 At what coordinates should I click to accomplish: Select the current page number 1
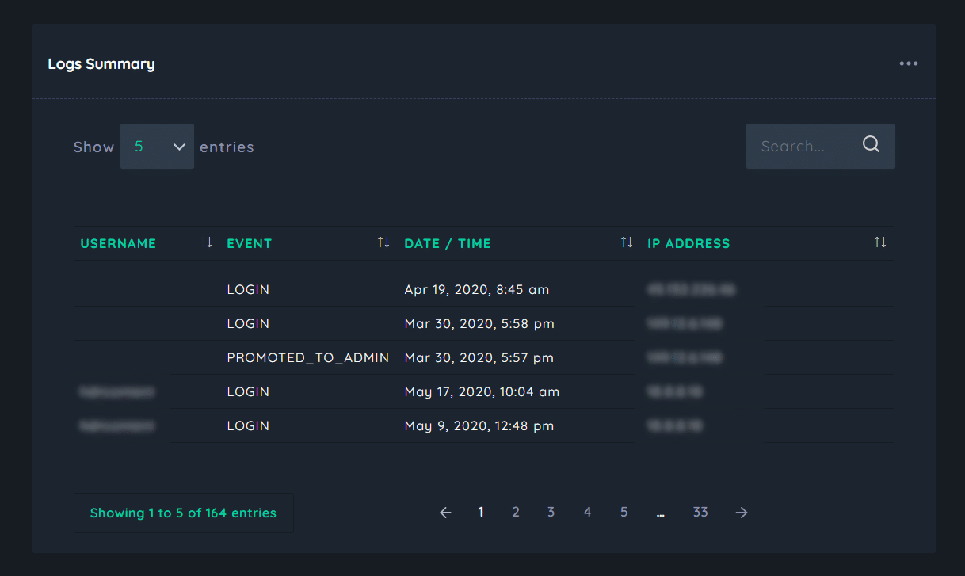[x=480, y=512]
